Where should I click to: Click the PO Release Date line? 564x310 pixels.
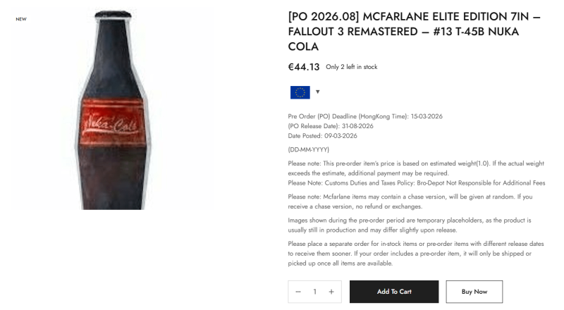pyautogui.click(x=331, y=126)
